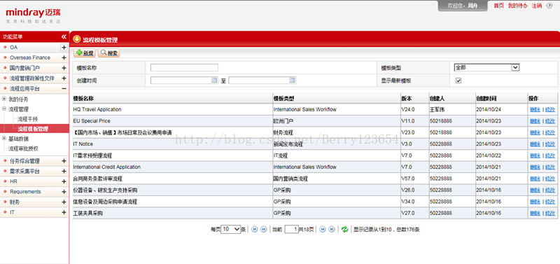Collapse the 流程应用平台 section
The width and height of the screenshot is (560, 264).
[64, 89]
